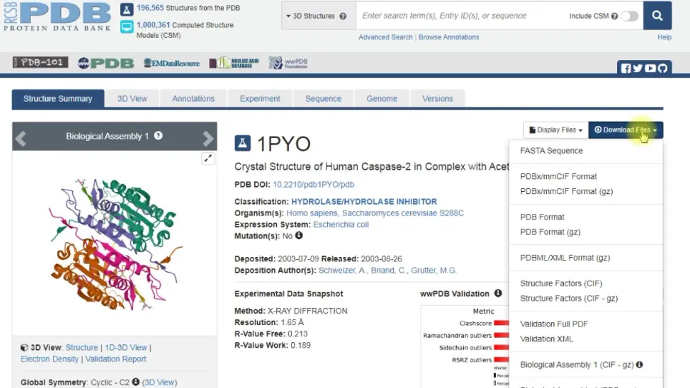
Task: Open the PDB-101 logo link
Action: [41, 62]
